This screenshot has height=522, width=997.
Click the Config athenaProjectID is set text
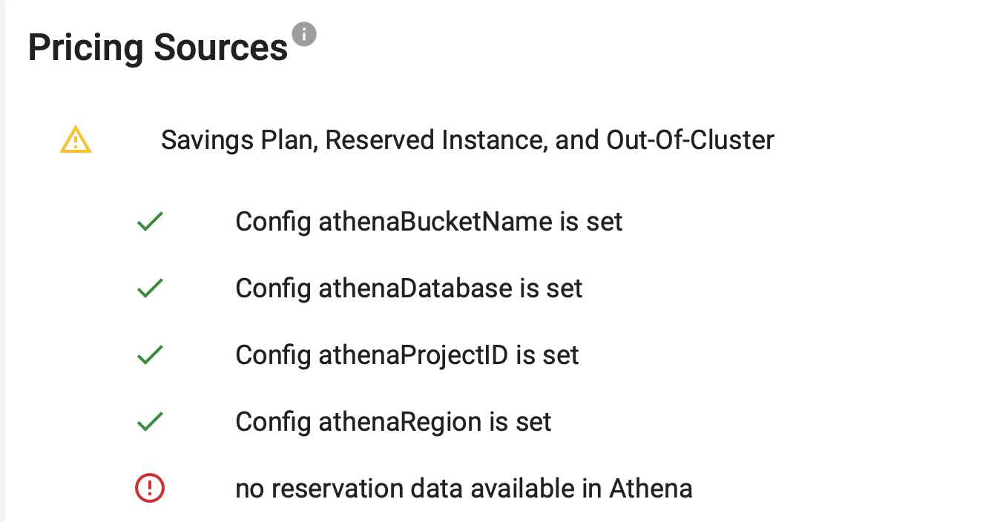407,354
